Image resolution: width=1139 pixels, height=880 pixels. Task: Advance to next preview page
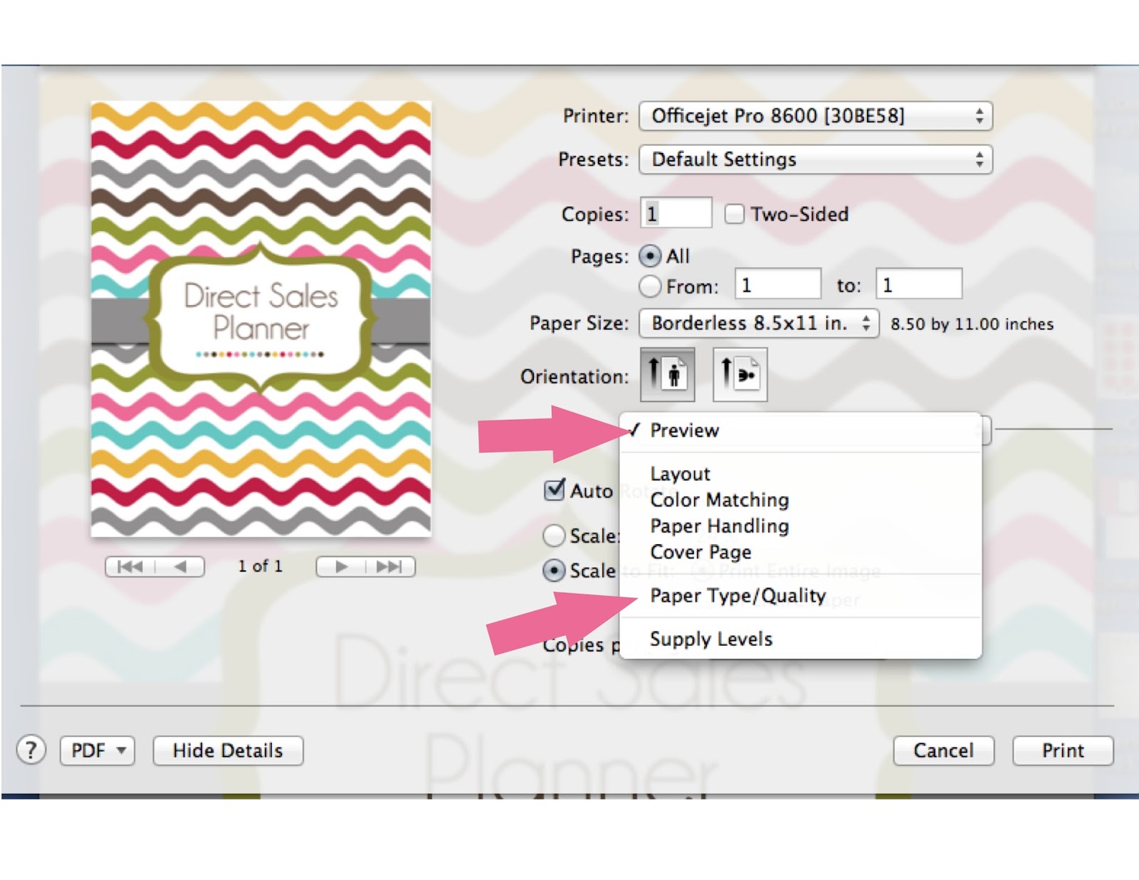tap(341, 566)
